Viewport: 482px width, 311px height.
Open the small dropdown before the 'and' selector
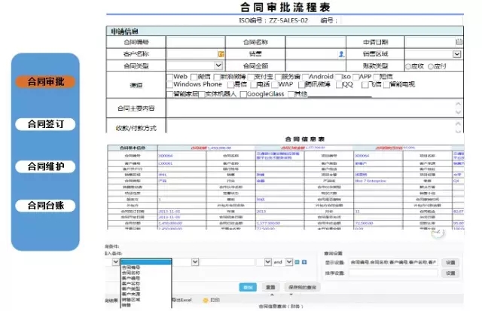tap(268, 262)
